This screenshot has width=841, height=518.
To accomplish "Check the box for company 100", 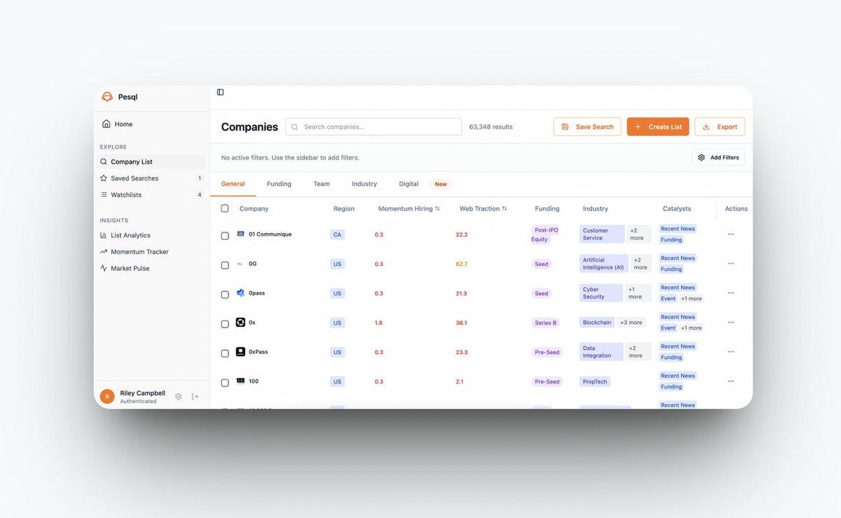I will [x=225, y=383].
